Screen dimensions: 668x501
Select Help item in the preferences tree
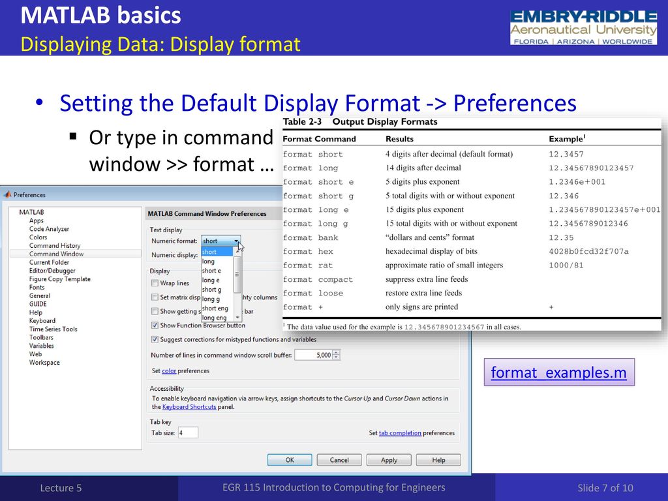[36, 312]
